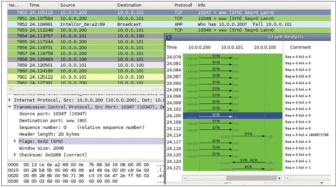Click the Graph Analysis Time column header

[172, 47]
